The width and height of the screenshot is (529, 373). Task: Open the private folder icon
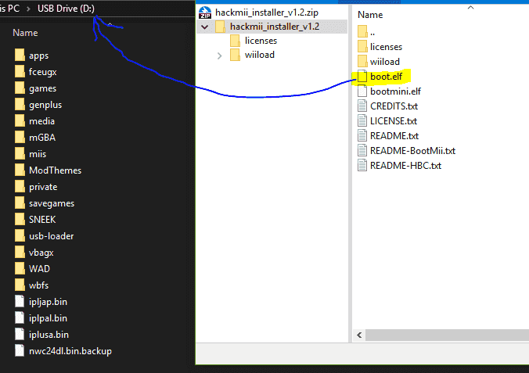tap(20, 186)
